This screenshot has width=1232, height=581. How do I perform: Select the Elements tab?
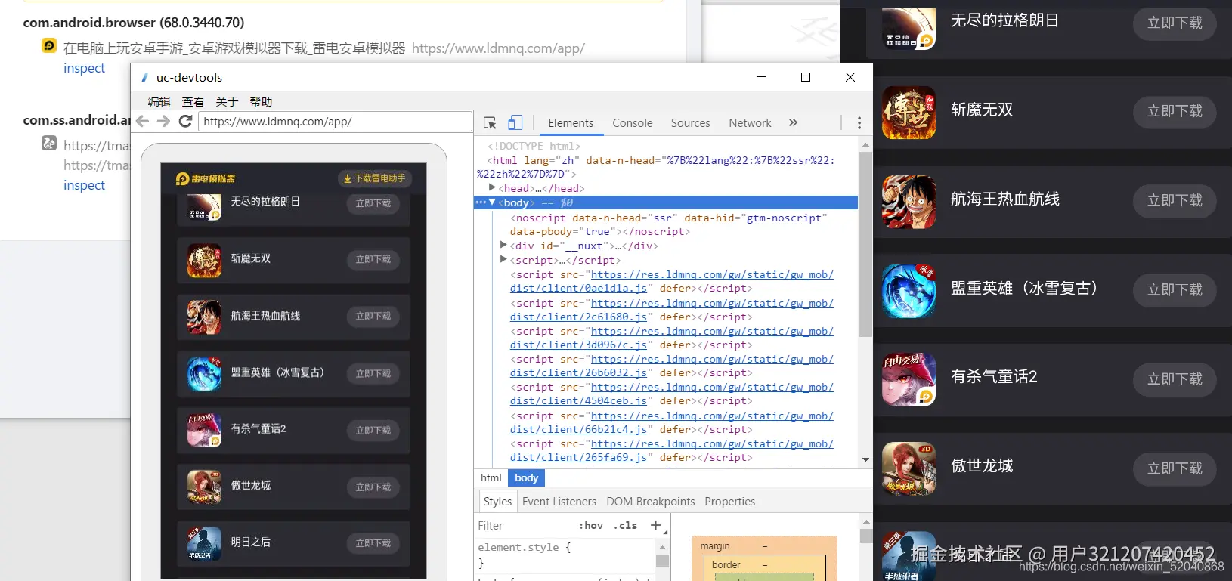click(571, 123)
